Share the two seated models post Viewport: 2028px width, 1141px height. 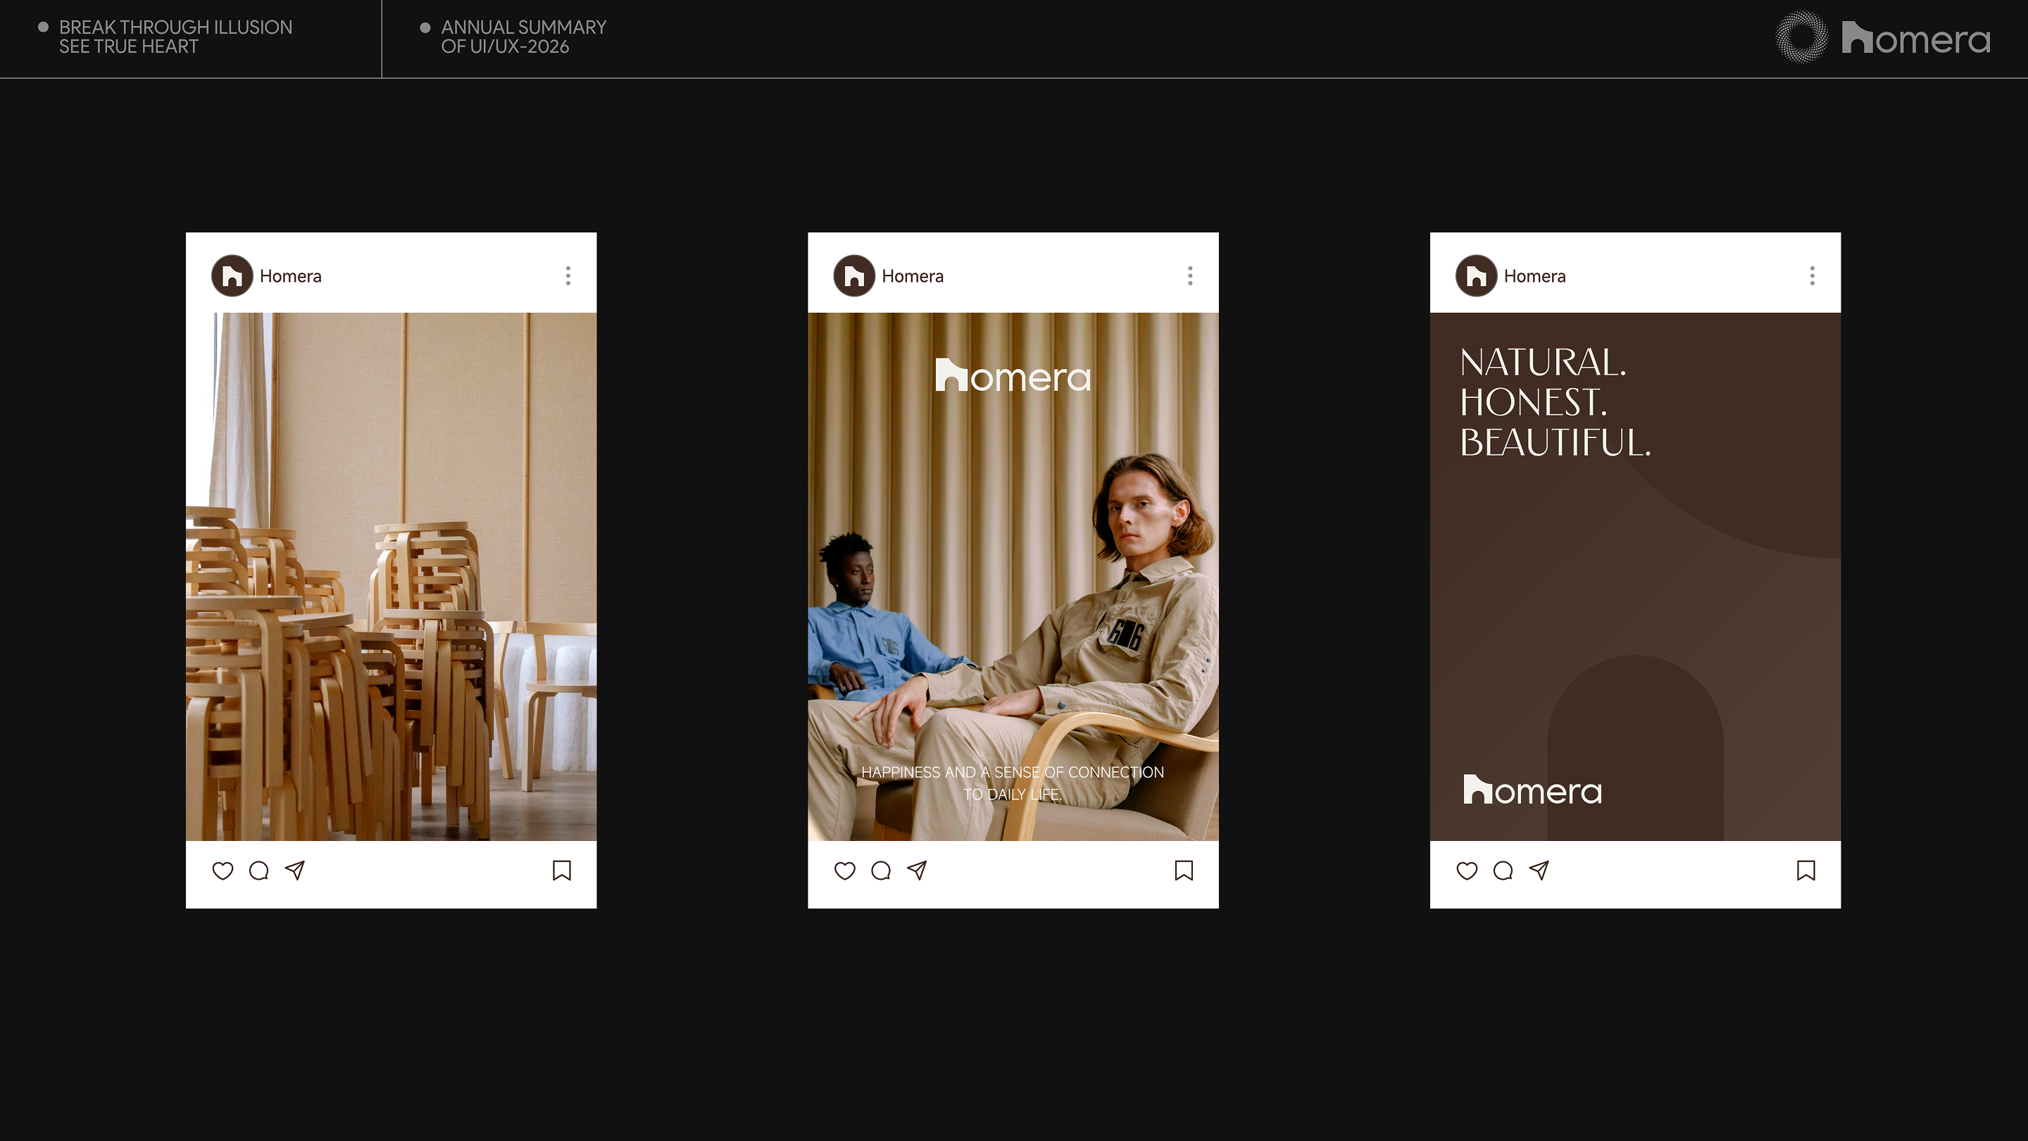pos(917,870)
